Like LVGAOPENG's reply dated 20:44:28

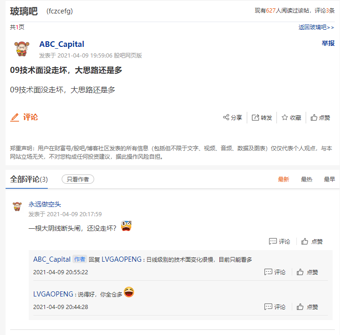point(307,307)
